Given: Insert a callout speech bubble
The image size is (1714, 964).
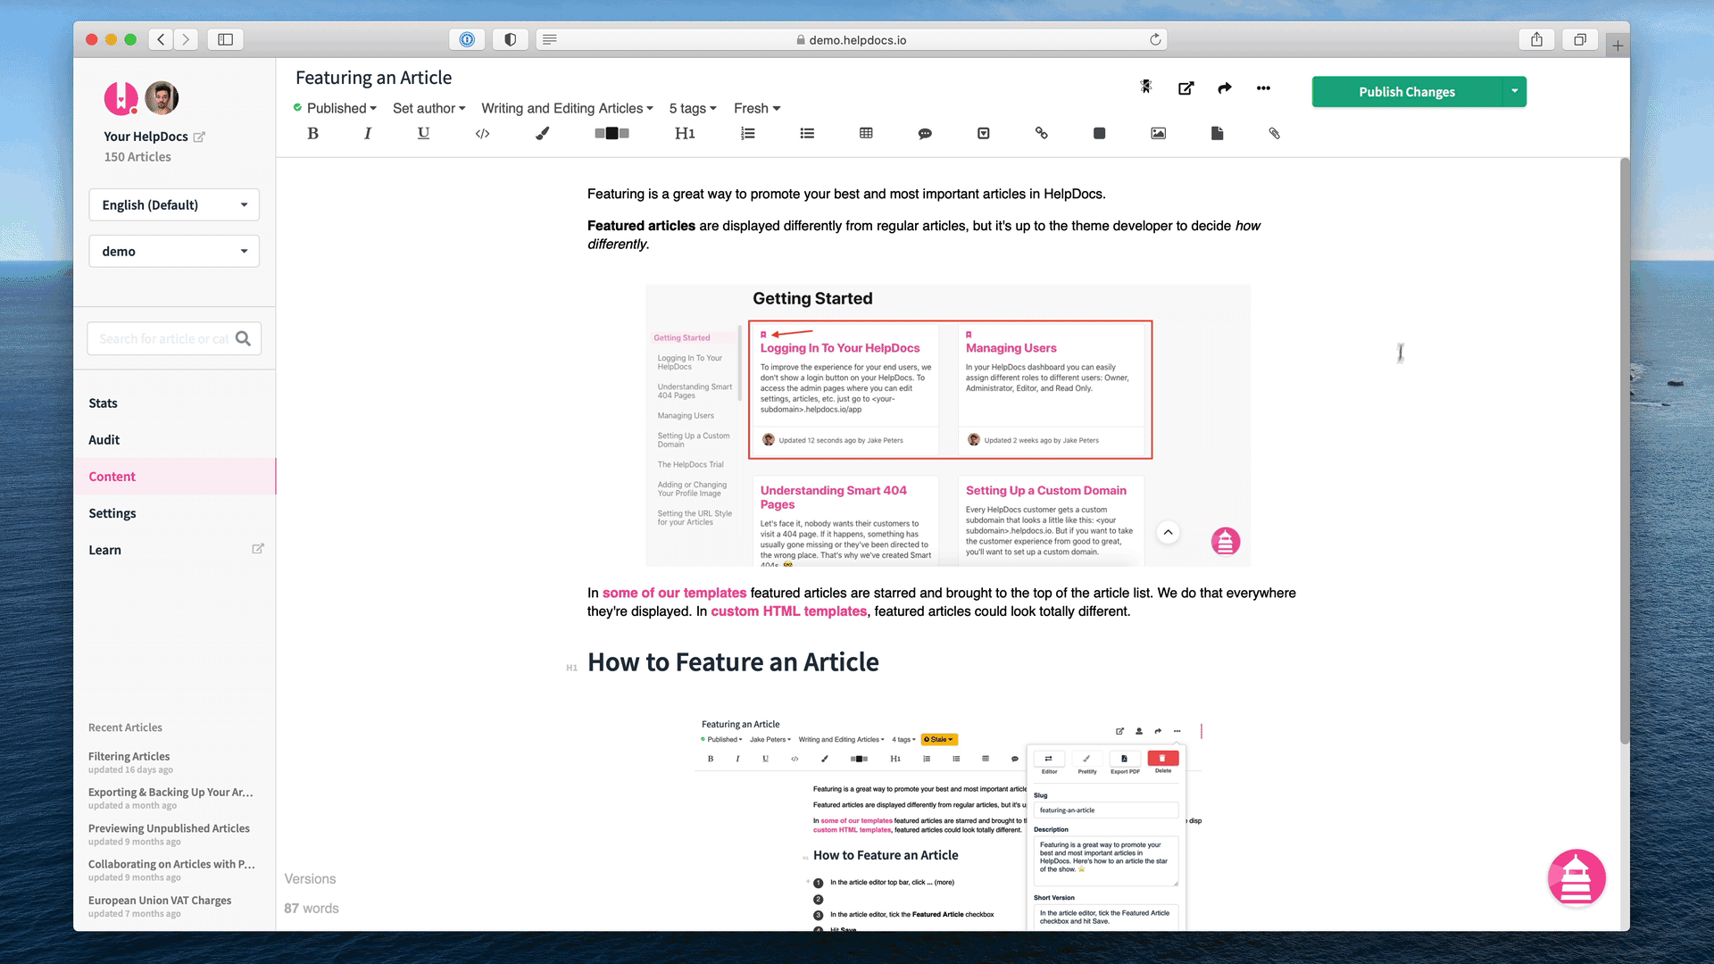Looking at the screenshot, I should tap(925, 133).
